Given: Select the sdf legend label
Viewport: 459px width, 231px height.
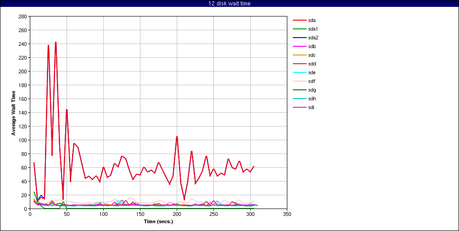Looking at the screenshot, I should point(312,81).
